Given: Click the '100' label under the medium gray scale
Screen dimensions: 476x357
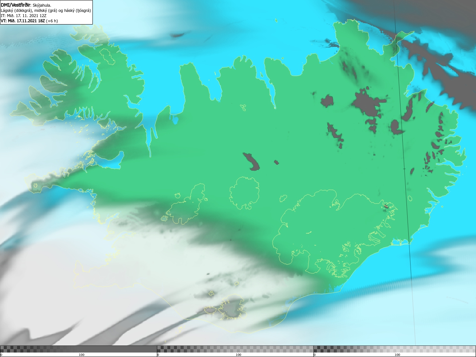Looking at the screenshot, I should (x=238, y=355).
